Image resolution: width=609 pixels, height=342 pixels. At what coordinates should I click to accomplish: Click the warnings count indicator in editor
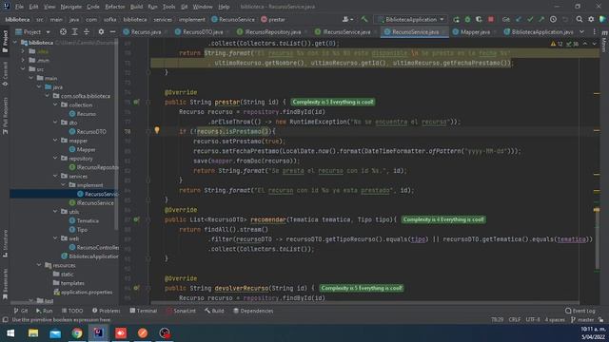557,44
